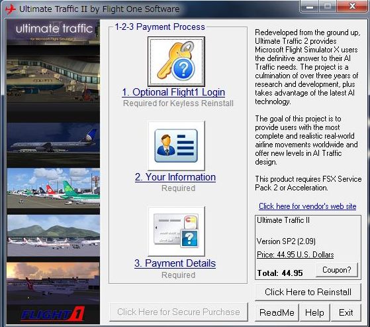Click the red airplane icon in title bar
This screenshot has width=370, height=327.
tap(10, 9)
